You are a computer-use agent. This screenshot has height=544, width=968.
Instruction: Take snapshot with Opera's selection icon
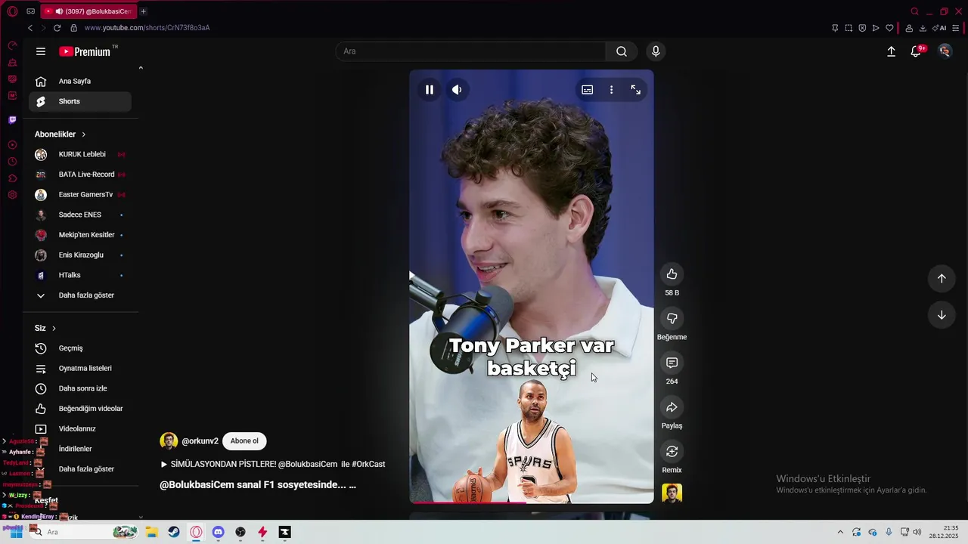(849, 28)
